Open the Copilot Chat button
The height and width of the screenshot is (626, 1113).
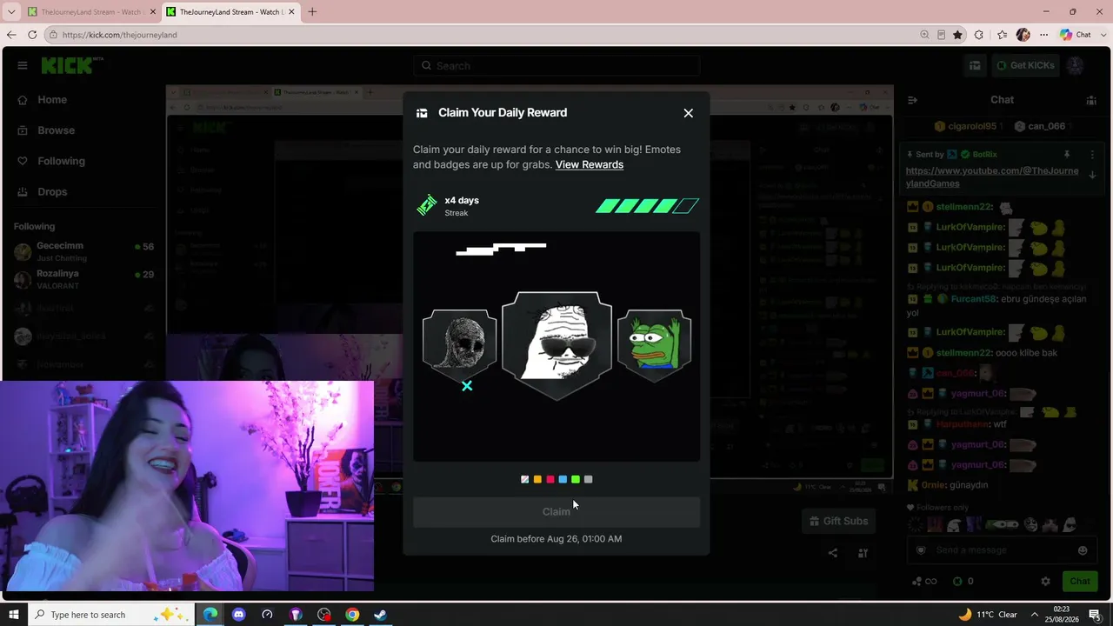coord(1076,35)
